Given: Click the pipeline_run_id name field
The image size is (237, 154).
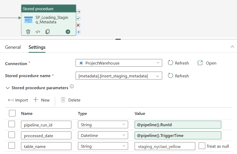Looking at the screenshot, I should 46,125.
